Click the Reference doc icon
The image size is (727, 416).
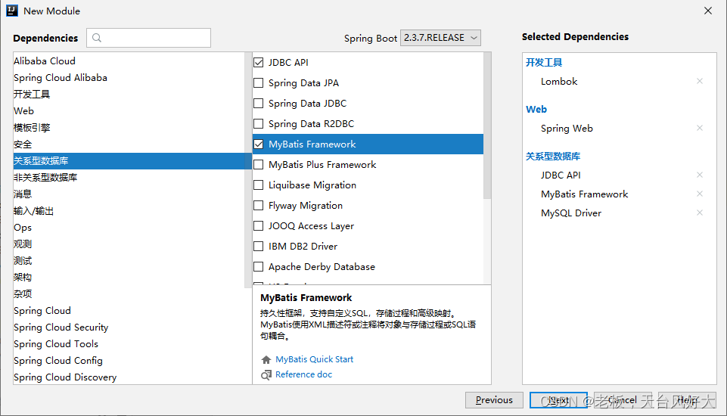point(266,374)
